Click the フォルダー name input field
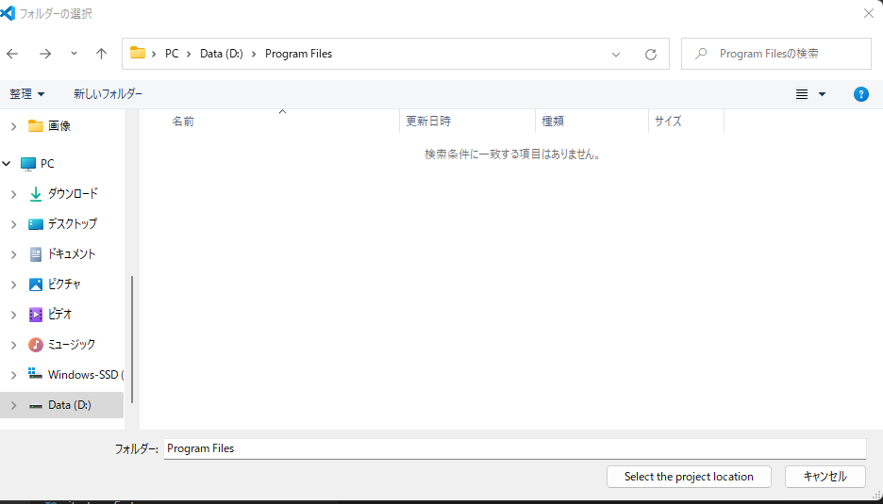 (x=514, y=448)
